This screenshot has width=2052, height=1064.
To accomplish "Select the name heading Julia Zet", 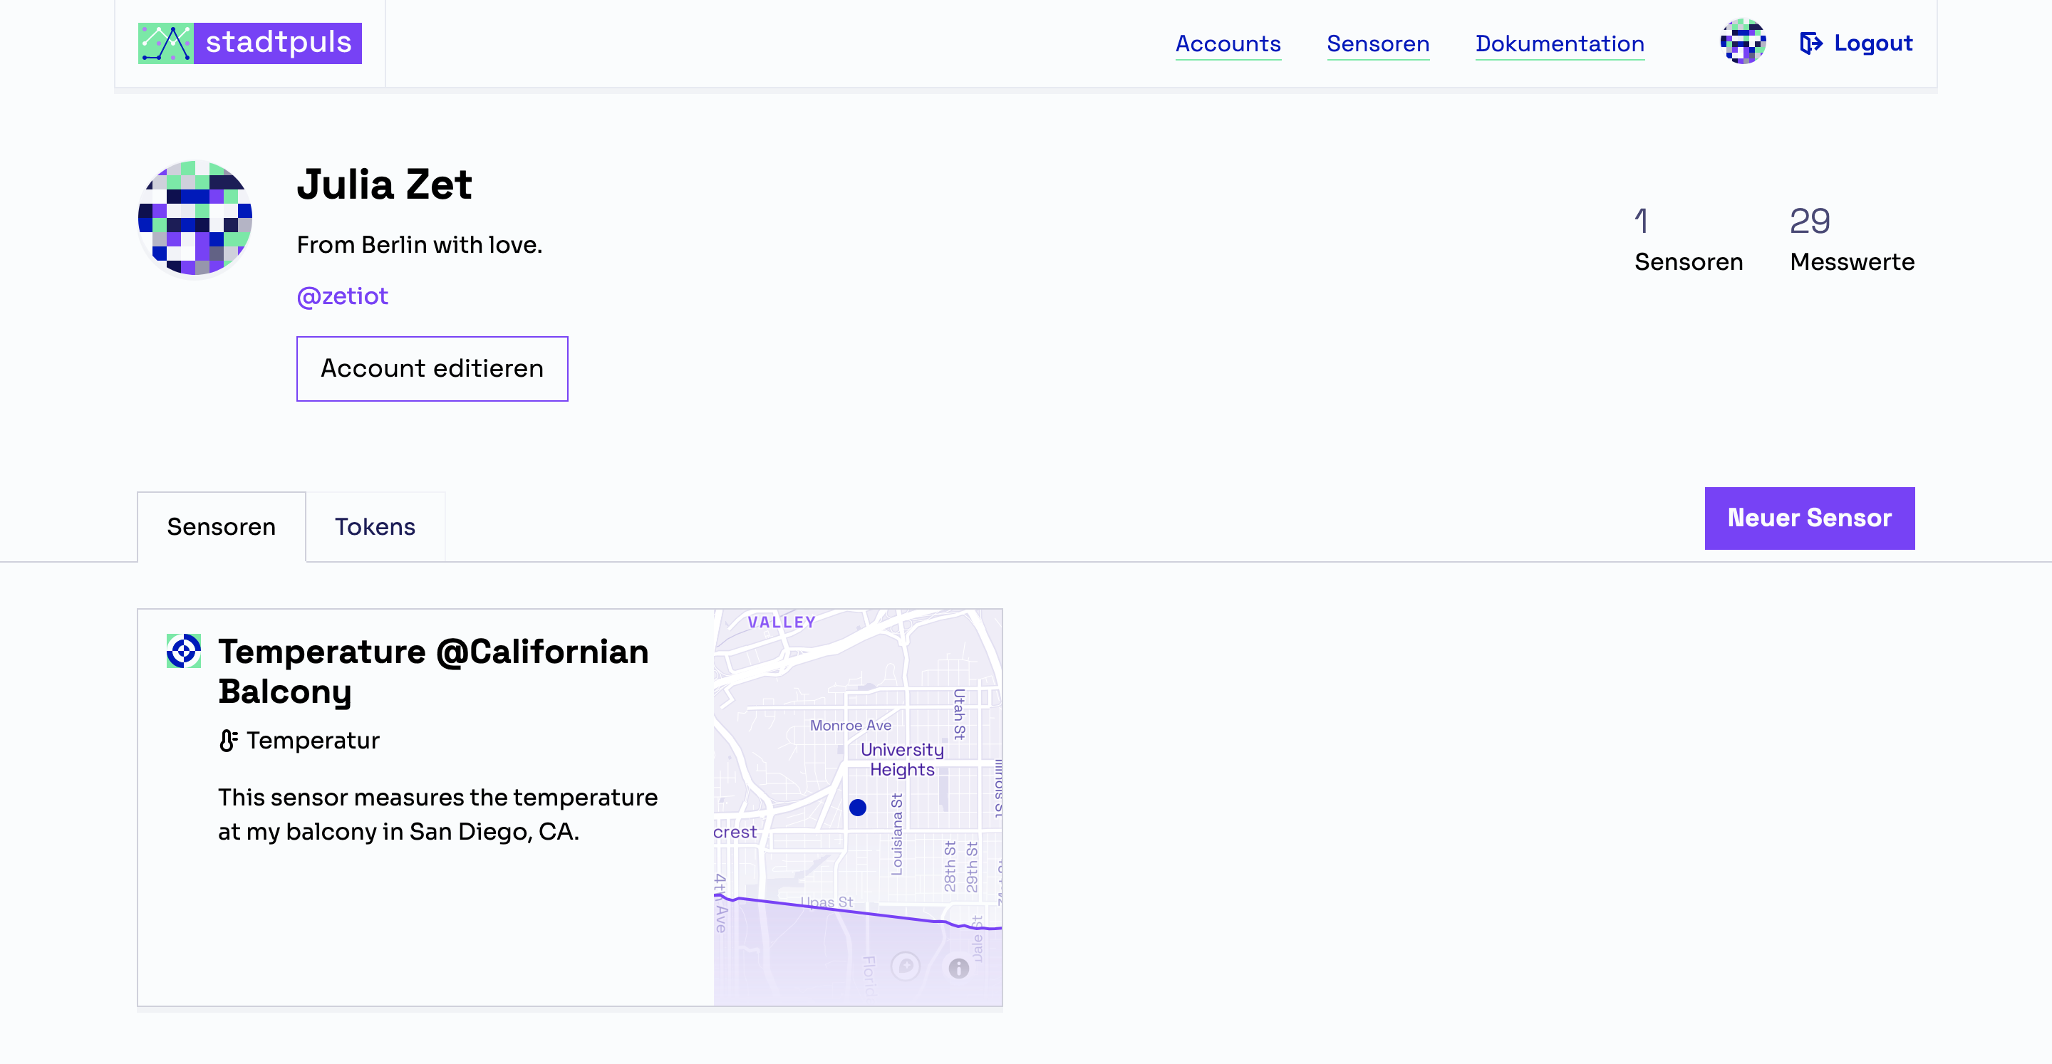I will pos(385,184).
